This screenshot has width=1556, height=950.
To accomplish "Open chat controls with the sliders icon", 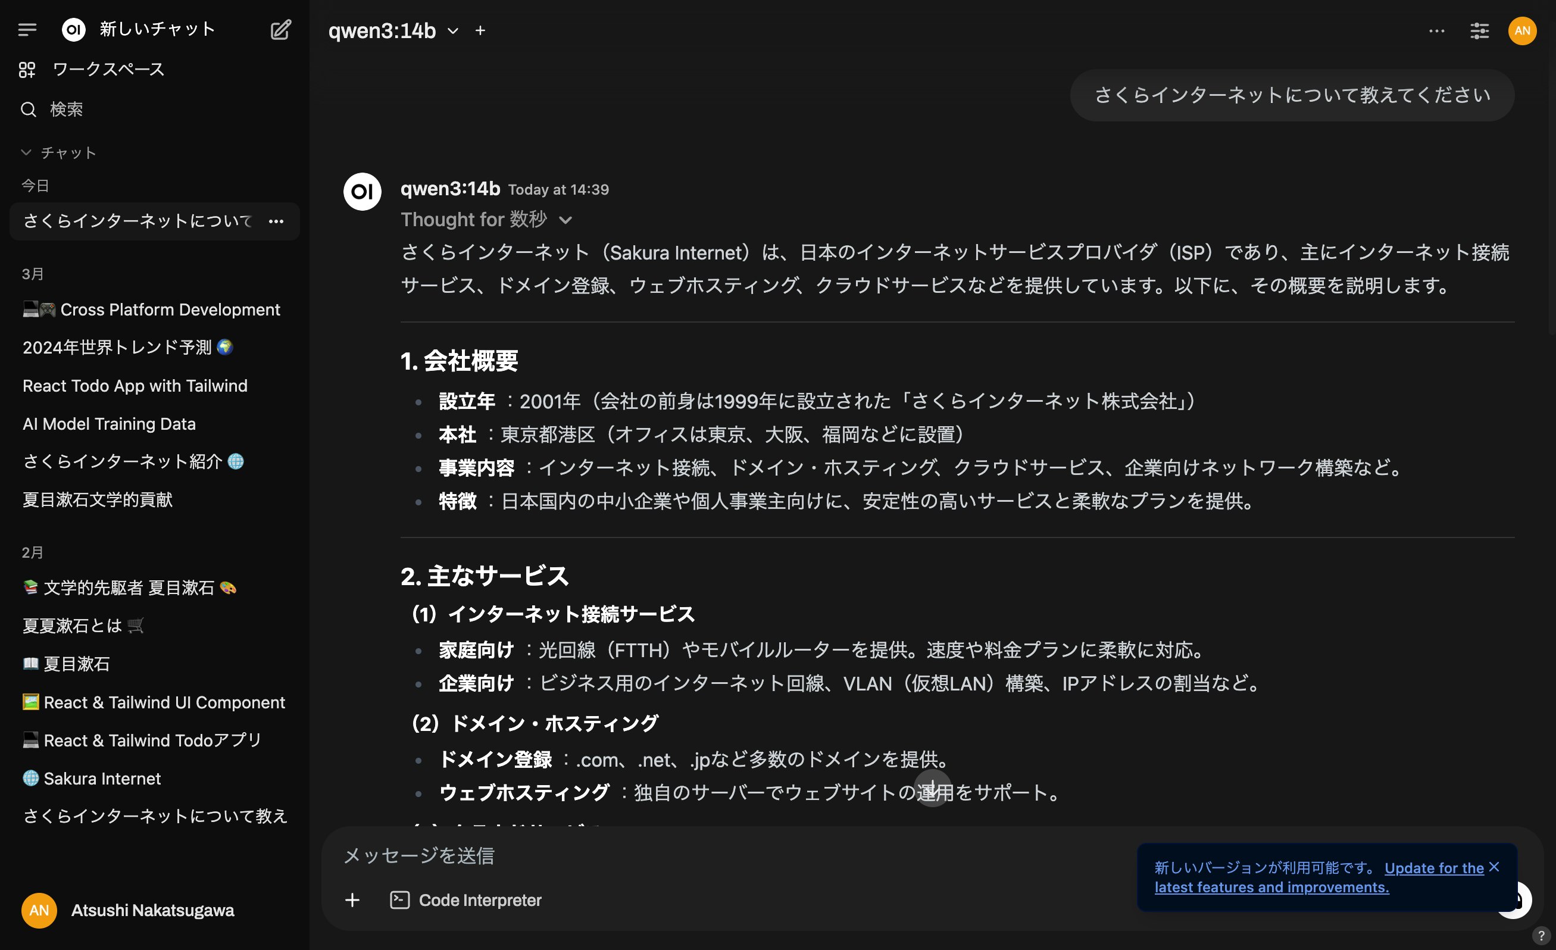I will [1479, 30].
